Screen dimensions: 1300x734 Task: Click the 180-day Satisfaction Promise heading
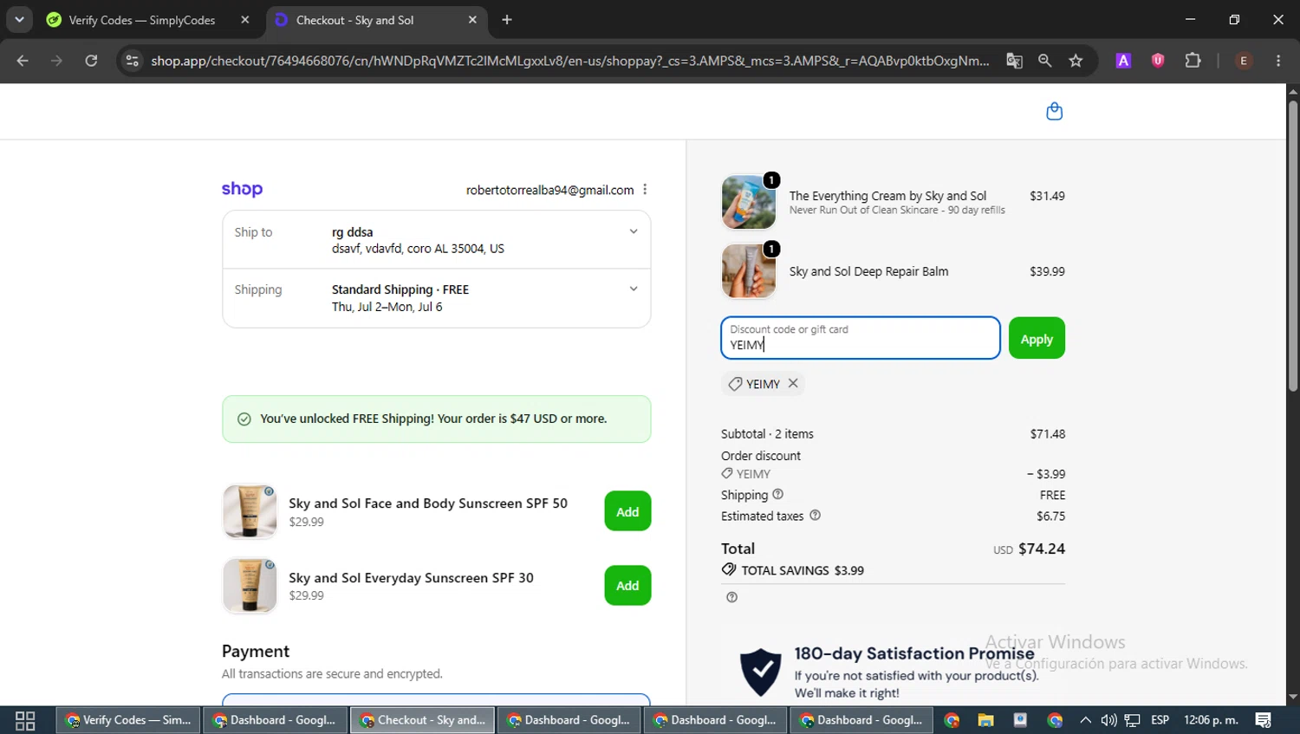coord(914,653)
